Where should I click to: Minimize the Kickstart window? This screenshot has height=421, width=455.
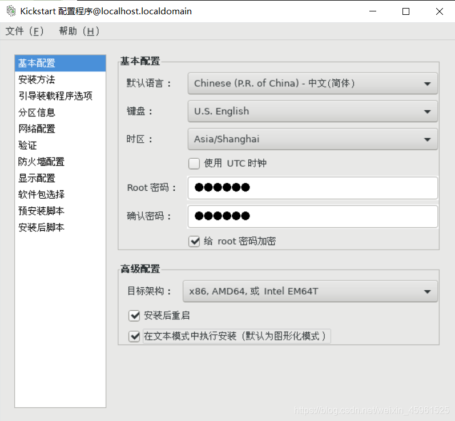click(373, 11)
